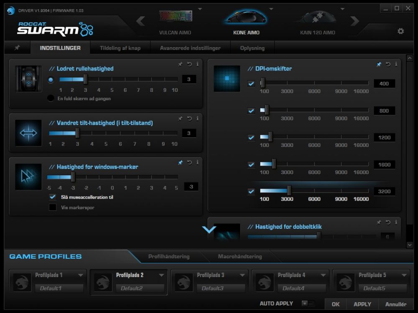Open the Profilplads 3 dropdown
This screenshot has height=313, width=418.
(242, 275)
